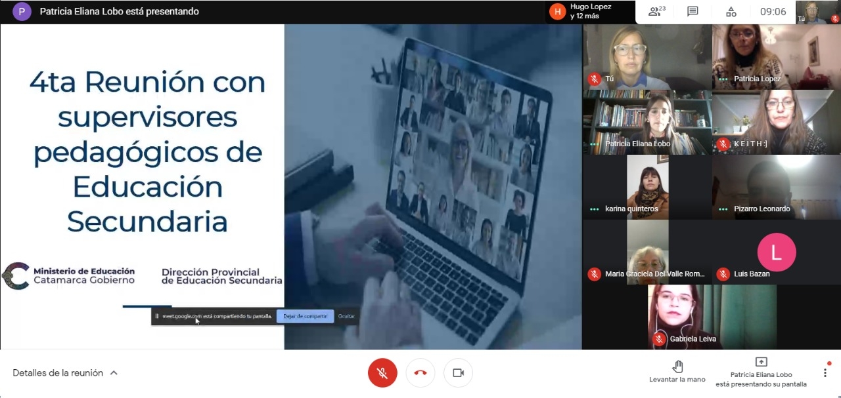Select Gabriela Leiva's video tile
This screenshot has width=841, height=398.
(712, 317)
